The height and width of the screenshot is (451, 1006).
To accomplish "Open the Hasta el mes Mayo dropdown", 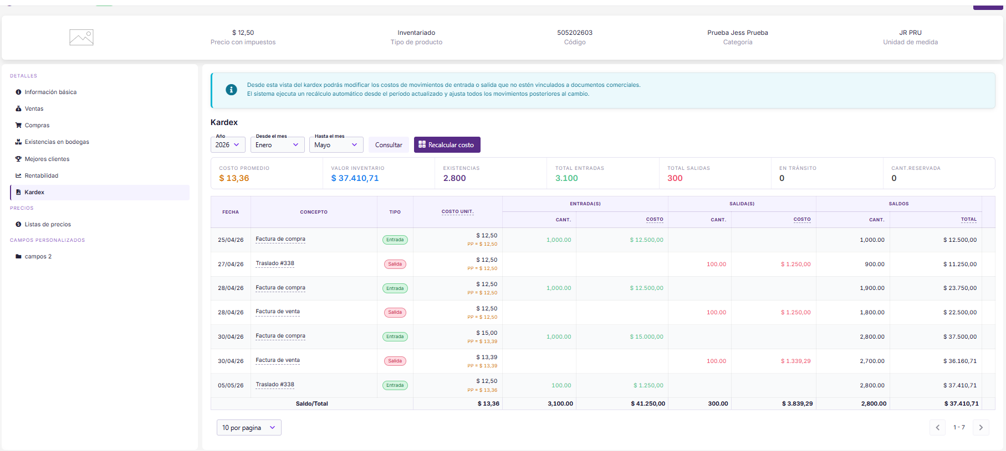I will coord(336,145).
